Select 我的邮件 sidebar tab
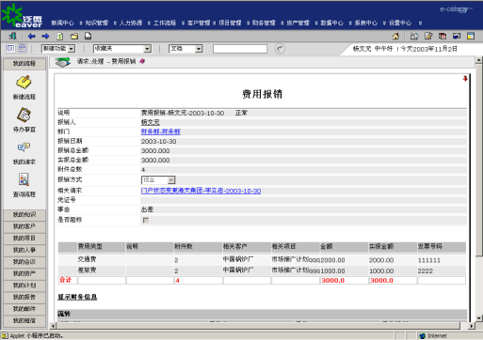Viewport: 483px width, 340px height. pyautogui.click(x=24, y=309)
